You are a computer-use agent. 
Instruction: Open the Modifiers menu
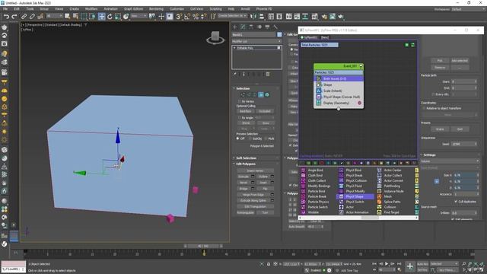click(91, 8)
